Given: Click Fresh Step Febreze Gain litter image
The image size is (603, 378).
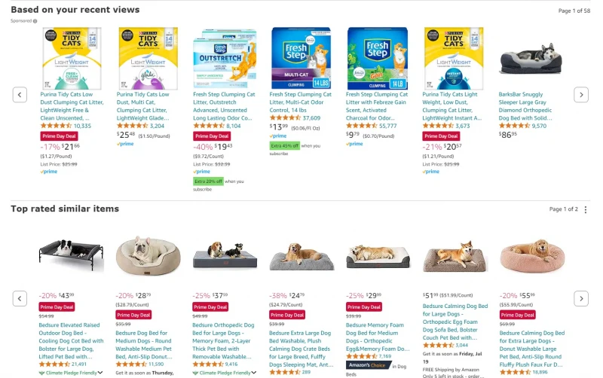Looking at the screenshot, I should pyautogui.click(x=378, y=59).
